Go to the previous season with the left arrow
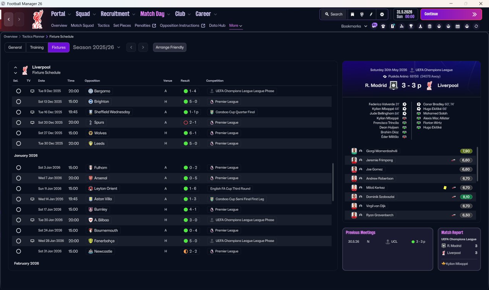 click(x=131, y=47)
